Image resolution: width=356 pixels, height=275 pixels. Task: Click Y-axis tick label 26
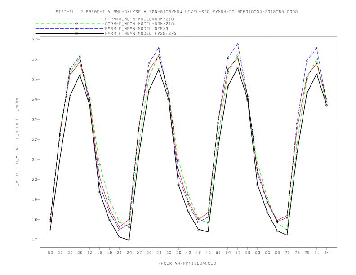(35, 59)
